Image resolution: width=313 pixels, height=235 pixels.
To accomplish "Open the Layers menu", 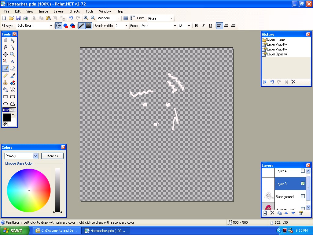I will coord(59,11).
